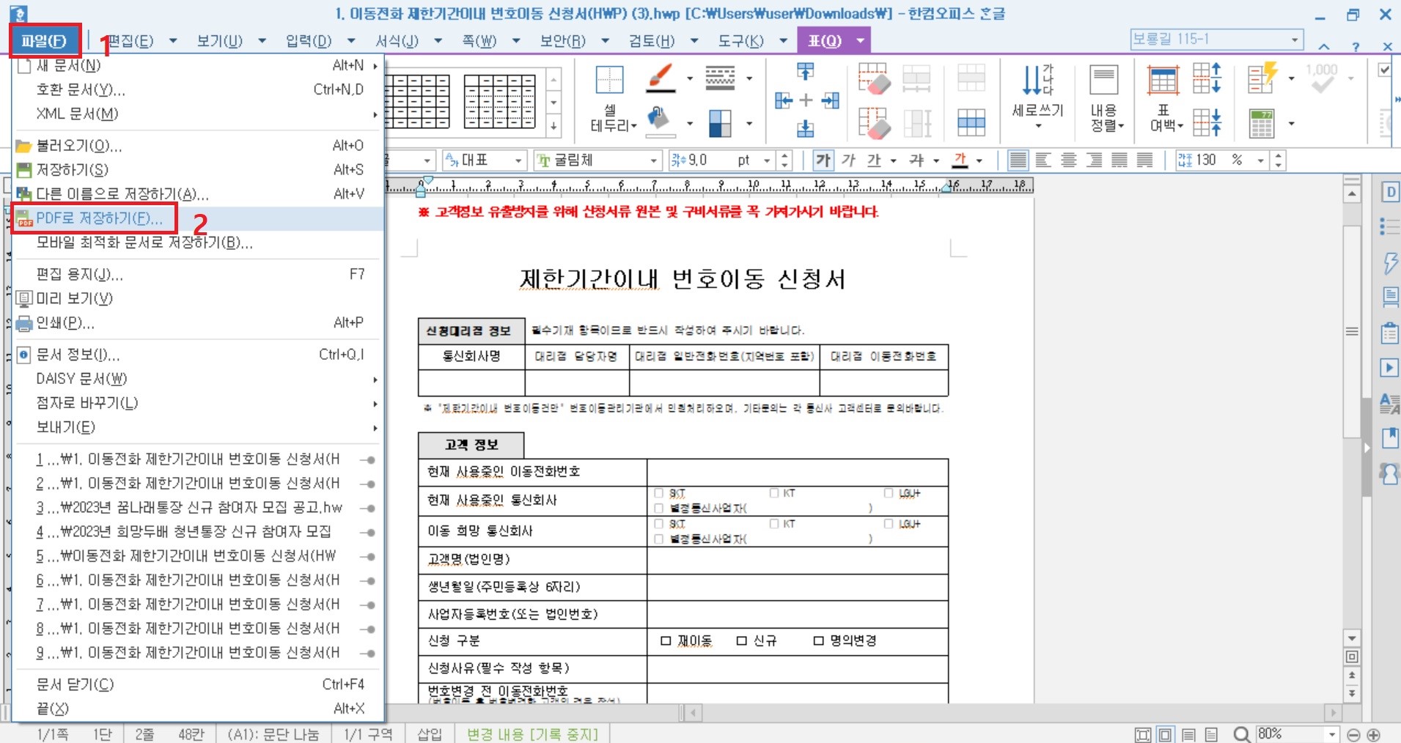
Task: Click the 셀 테두리 cell border tool
Action: click(x=612, y=100)
